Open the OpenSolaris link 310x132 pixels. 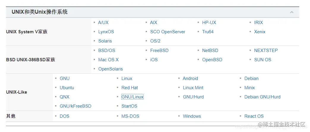pyautogui.click(x=110, y=69)
